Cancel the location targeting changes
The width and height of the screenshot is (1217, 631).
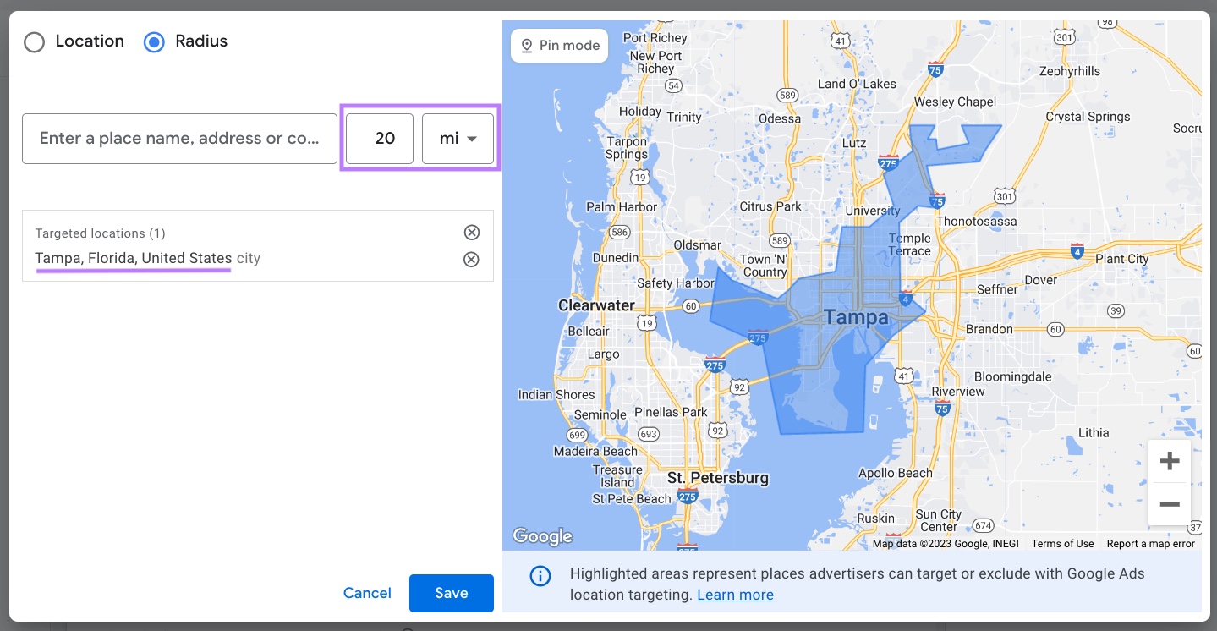[367, 593]
